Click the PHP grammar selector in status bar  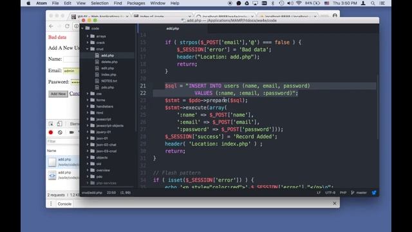[x=343, y=193]
